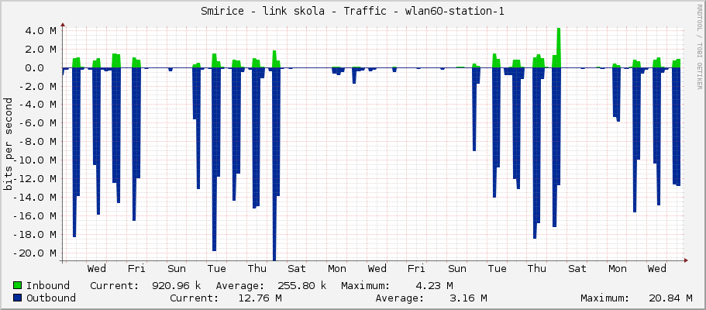
Task: Click the '2.0 M' y-axis label
Action: [40, 49]
